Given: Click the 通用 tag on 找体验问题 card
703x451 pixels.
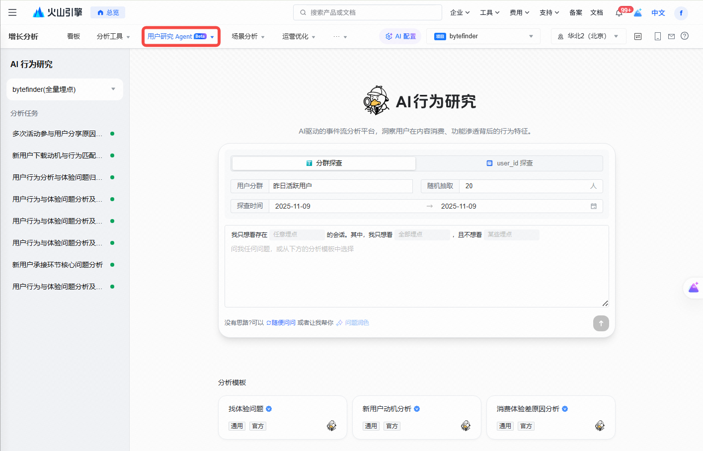Looking at the screenshot, I should tap(237, 426).
